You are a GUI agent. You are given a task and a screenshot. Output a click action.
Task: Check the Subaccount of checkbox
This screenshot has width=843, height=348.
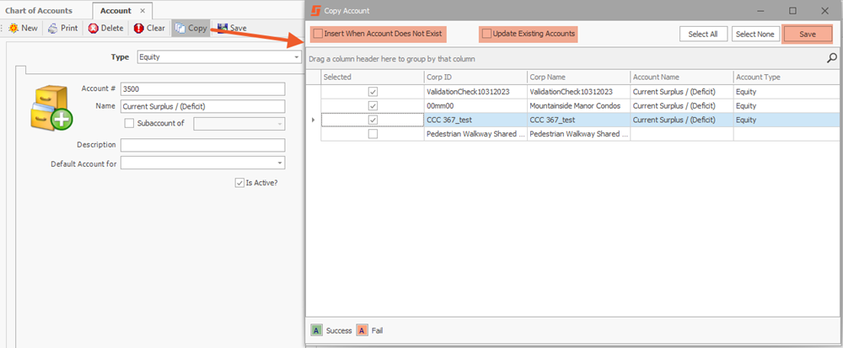(x=129, y=124)
